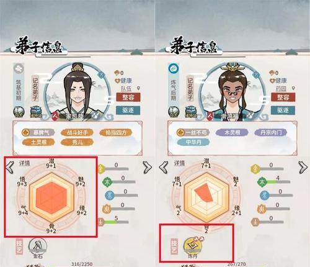Tap the water element icon in right panel
Screen dimensions: 310x267
265,195
